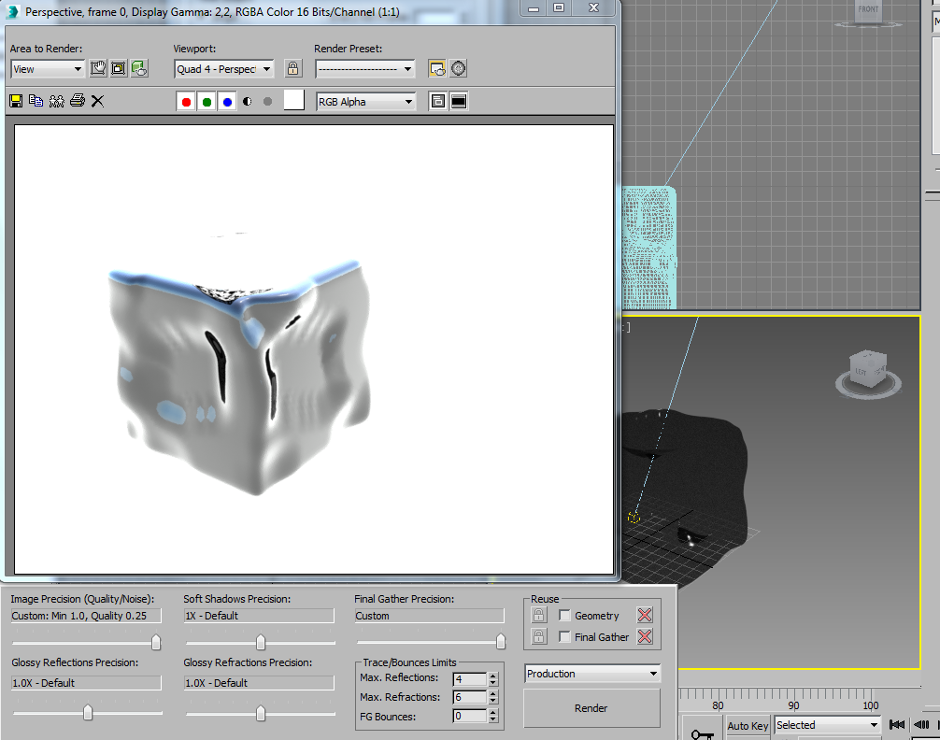Click the Auto Key button
Screen dimensions: 940x740
point(748,726)
